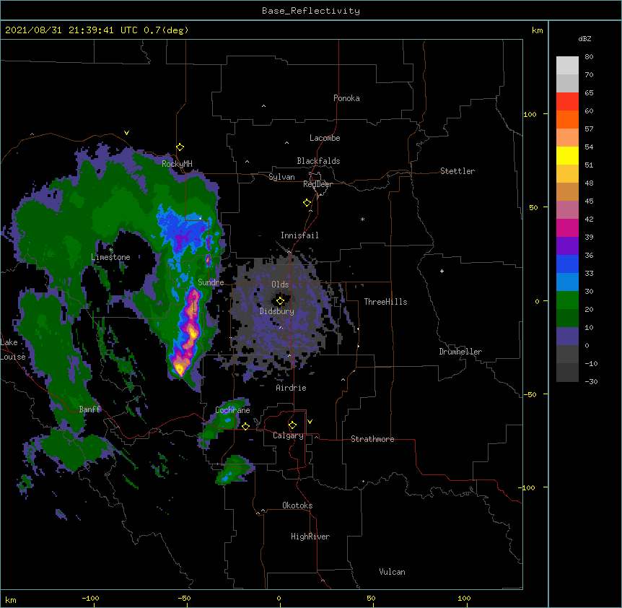Pick the red 60-65 dBZ legend band
The width and height of the screenshot is (622, 608).
pos(567,102)
